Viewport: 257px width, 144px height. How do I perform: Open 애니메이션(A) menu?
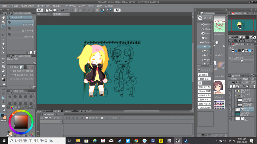click(x=44, y=6)
